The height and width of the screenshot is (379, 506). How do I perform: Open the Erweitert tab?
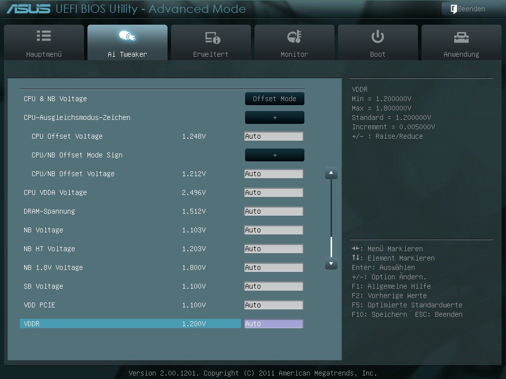(x=211, y=42)
